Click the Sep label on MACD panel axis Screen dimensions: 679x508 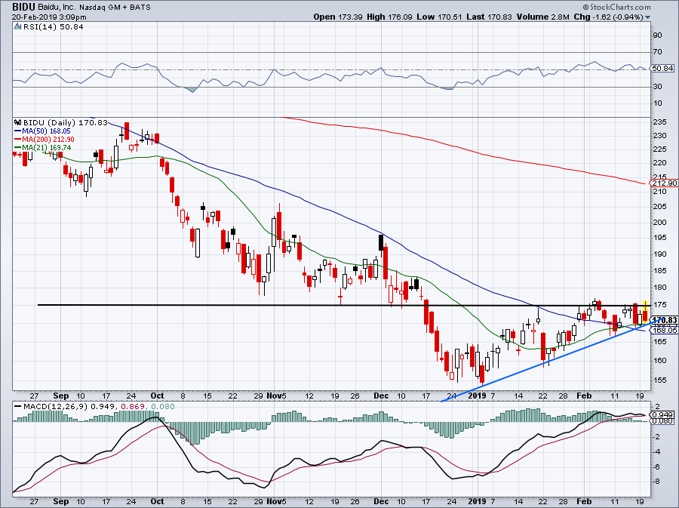(x=61, y=501)
